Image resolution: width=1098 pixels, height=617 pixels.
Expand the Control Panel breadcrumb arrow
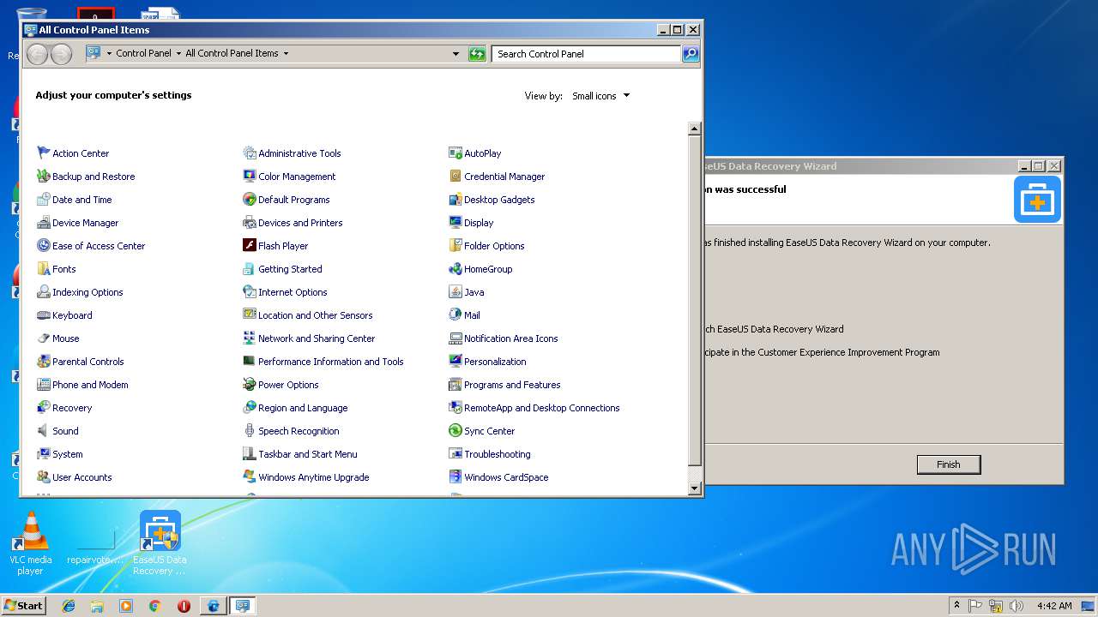(x=178, y=53)
